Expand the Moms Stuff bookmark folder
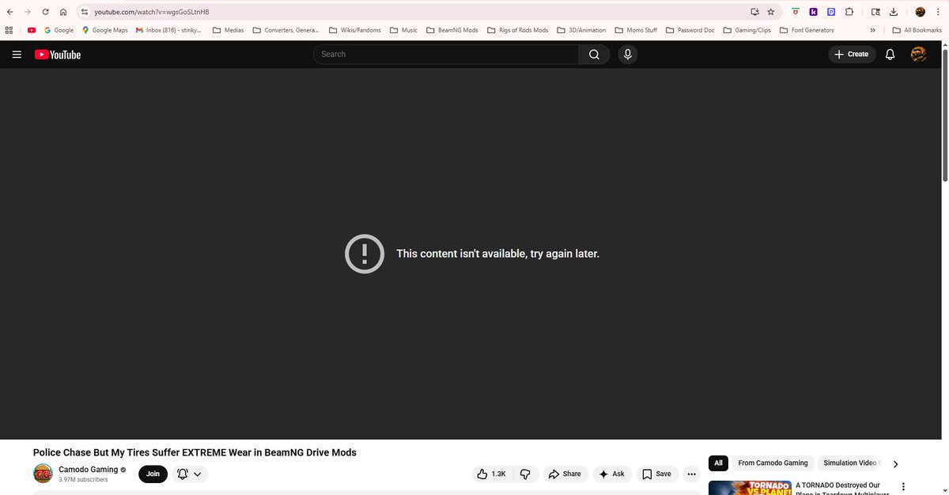The height and width of the screenshot is (495, 949). [636, 30]
